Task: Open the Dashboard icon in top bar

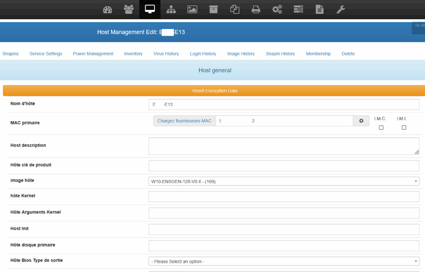Action: 107,10
